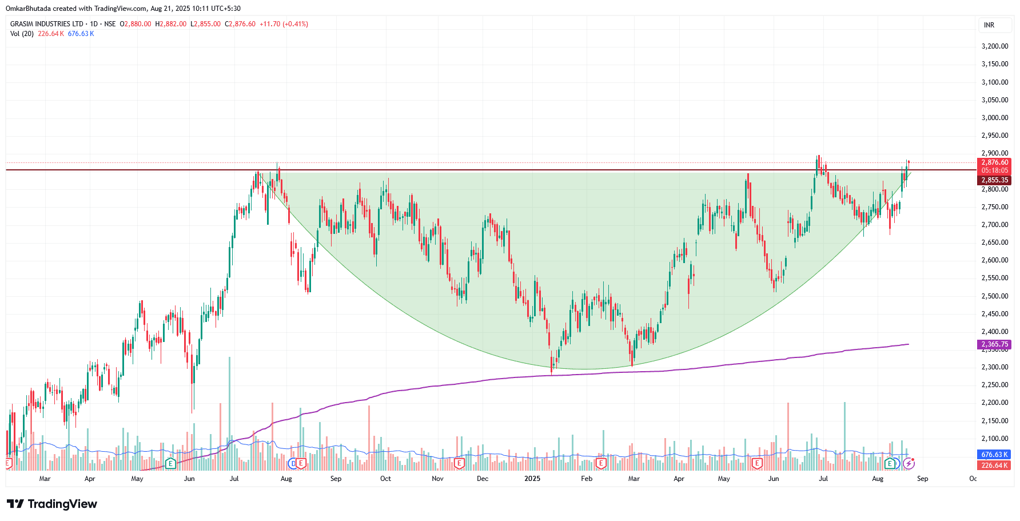The height and width of the screenshot is (521, 1020).
Task: Click the 2,500.00 price axis label
Action: click(995, 296)
